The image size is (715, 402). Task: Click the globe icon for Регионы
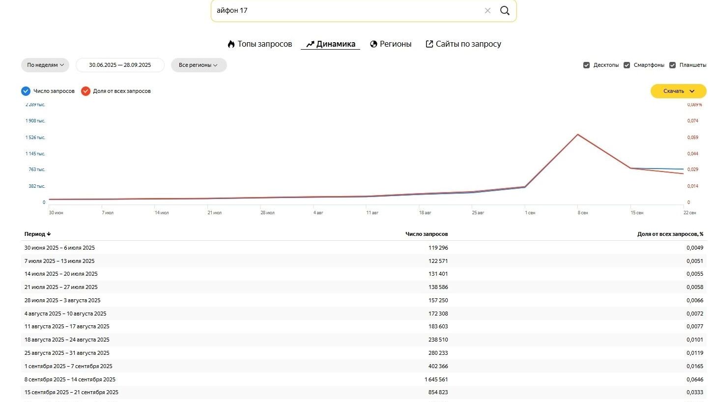pyautogui.click(x=373, y=44)
